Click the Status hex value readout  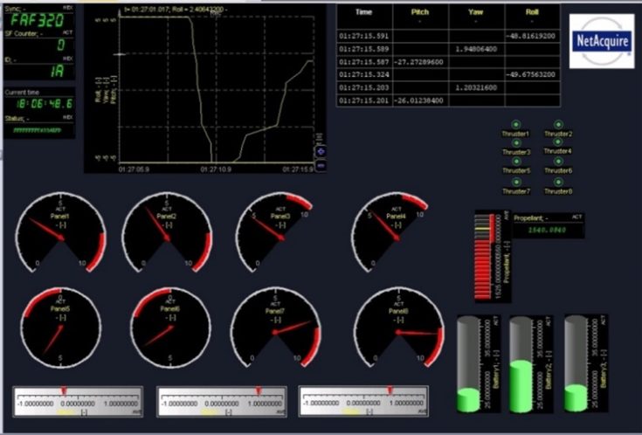(38, 130)
